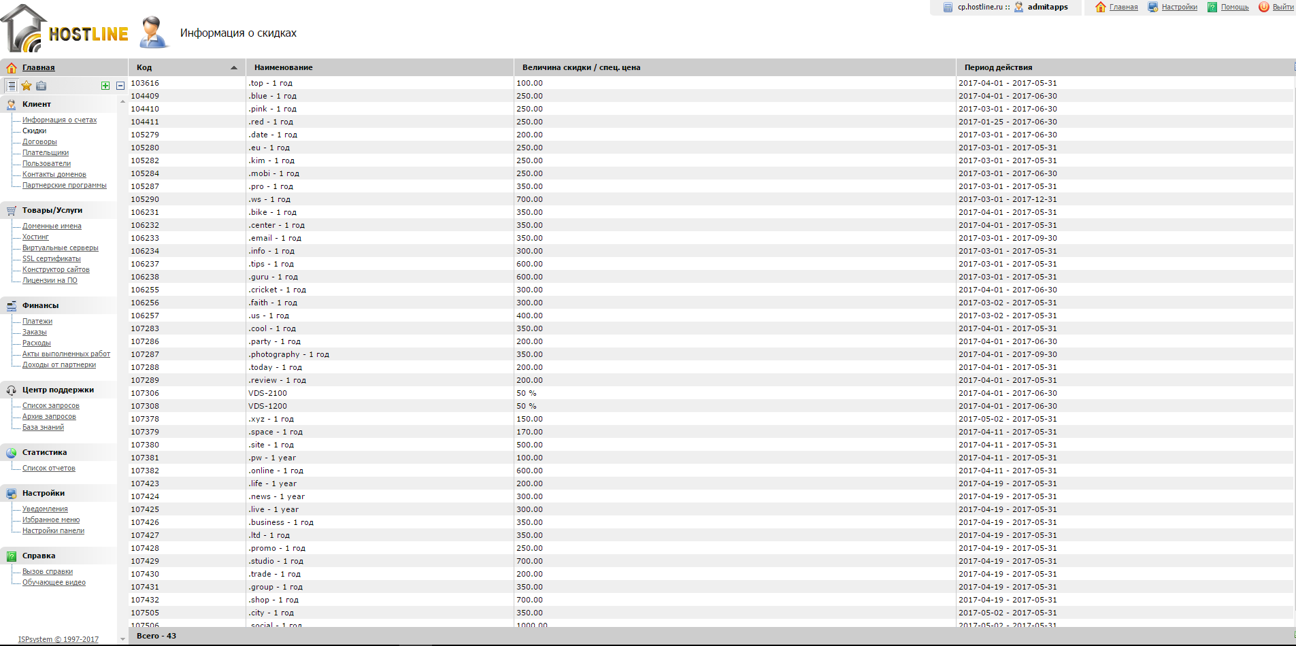1296x646 pixels.
Task: Click the shopping cart icon for Товары/Услуги
Action: pyautogui.click(x=12, y=210)
